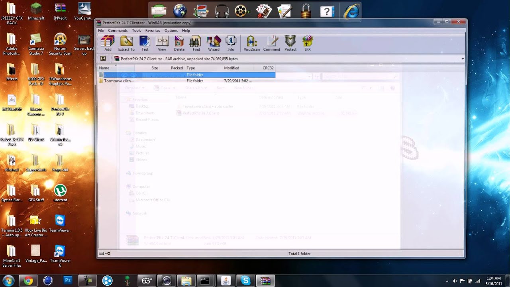
Task: Select the TeamViewer 6 desktop icon
Action: pos(60,256)
